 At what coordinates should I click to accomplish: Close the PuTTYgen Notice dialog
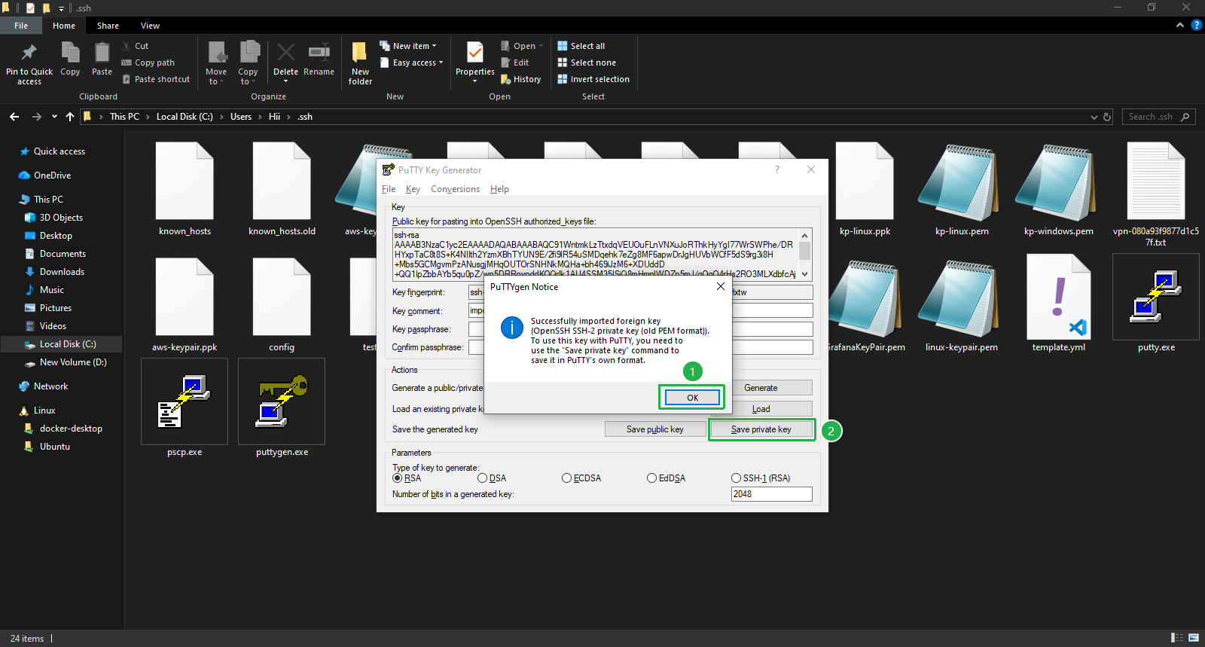click(x=720, y=286)
